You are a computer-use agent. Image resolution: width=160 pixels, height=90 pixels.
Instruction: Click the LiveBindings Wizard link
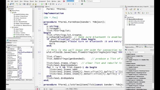tap(20, 80)
